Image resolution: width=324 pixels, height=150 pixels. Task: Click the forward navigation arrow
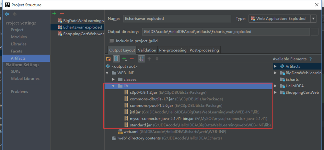click(15, 14)
